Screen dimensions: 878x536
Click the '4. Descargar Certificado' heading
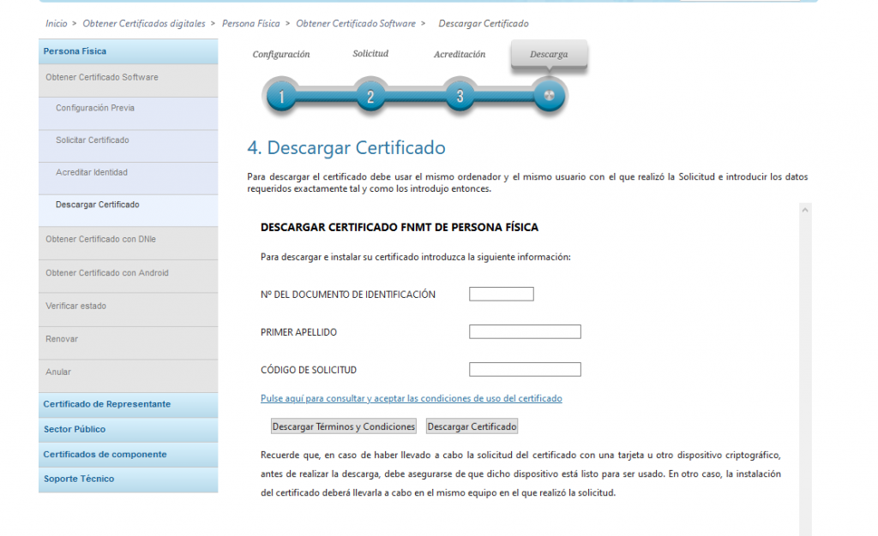point(346,147)
